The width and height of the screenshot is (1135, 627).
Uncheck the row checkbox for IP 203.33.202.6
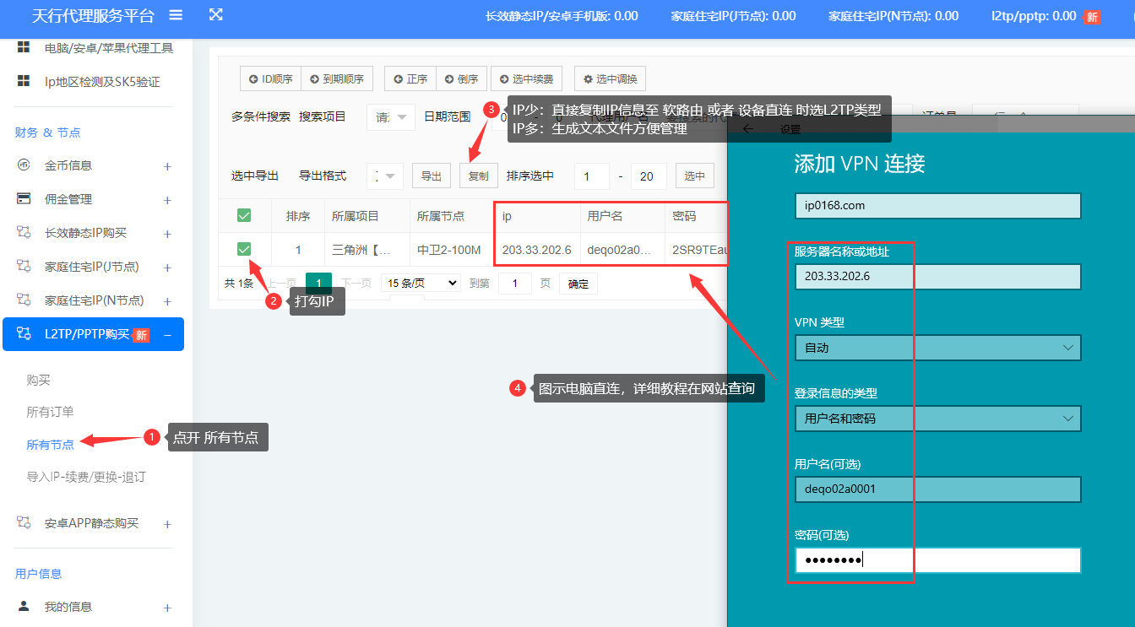245,249
